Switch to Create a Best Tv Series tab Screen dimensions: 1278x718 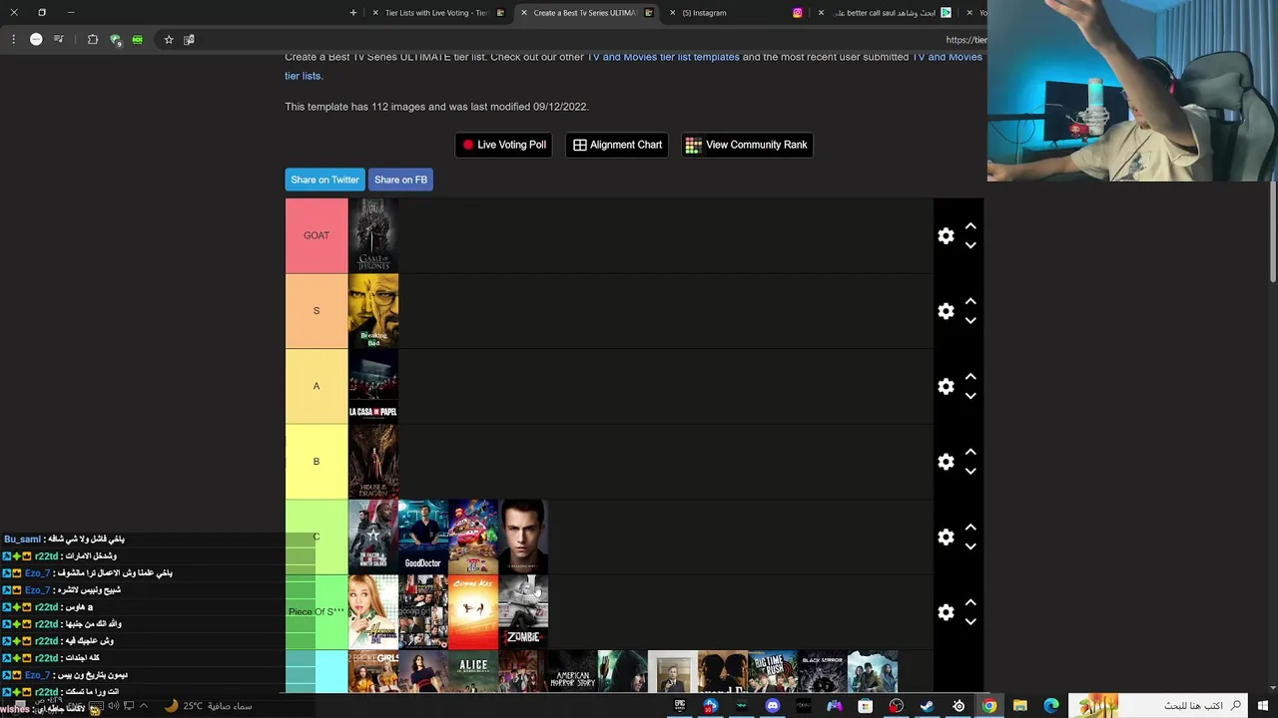585,13
